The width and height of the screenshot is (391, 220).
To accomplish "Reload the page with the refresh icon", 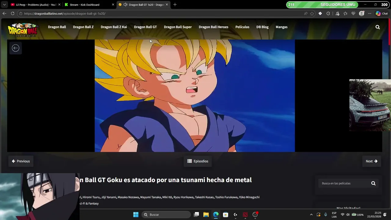I will [x=13, y=13].
